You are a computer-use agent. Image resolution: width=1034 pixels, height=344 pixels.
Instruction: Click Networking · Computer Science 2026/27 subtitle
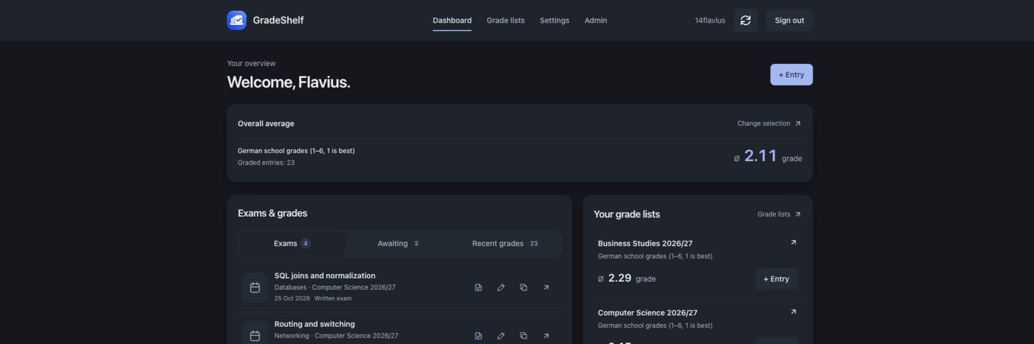[336, 336]
